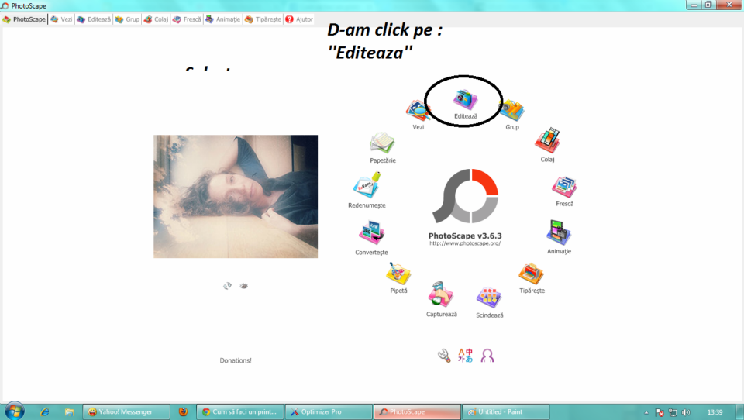Image resolution: width=744 pixels, height=420 pixels.
Task: Click the eye icon under the preview photo
Action: (244, 286)
